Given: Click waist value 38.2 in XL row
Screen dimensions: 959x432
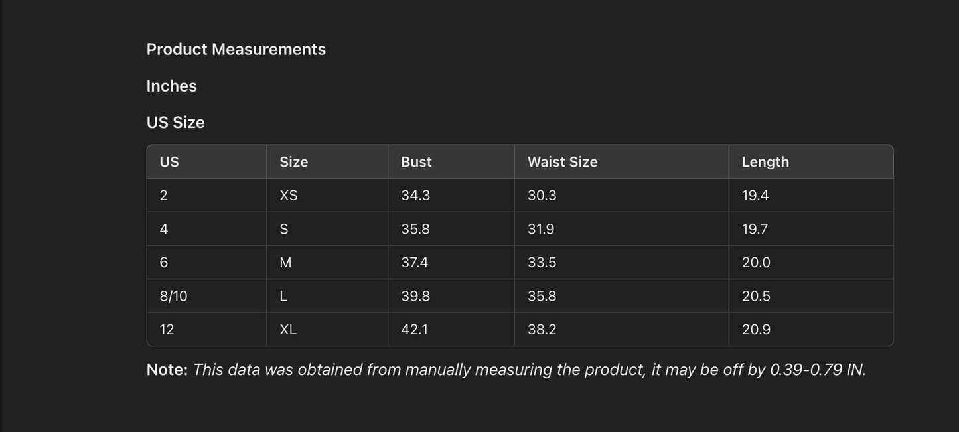Looking at the screenshot, I should pyautogui.click(x=542, y=330).
